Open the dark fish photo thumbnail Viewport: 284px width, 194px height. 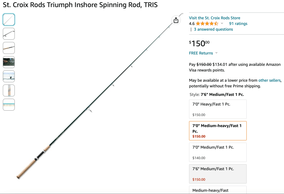(x=9, y=62)
